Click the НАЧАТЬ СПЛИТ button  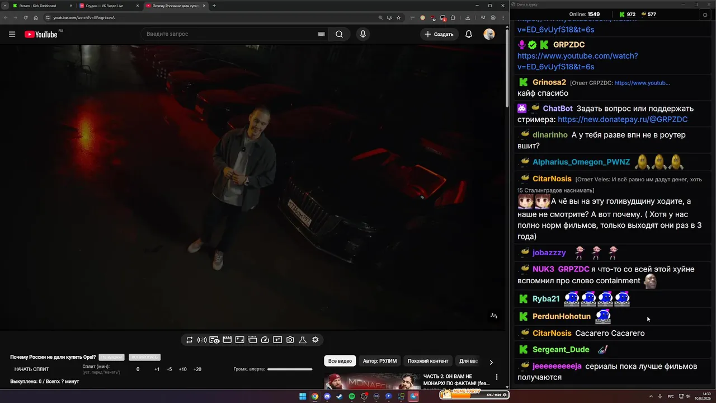click(x=31, y=369)
